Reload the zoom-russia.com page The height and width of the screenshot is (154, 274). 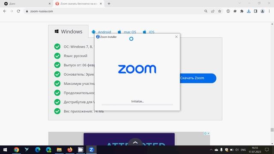18,11
